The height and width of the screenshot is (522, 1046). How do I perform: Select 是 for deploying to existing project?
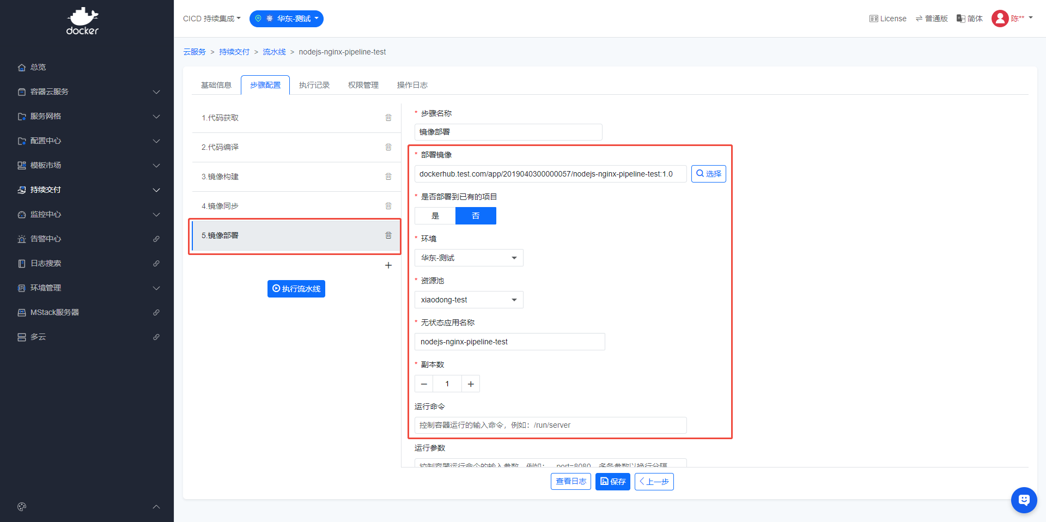click(435, 216)
